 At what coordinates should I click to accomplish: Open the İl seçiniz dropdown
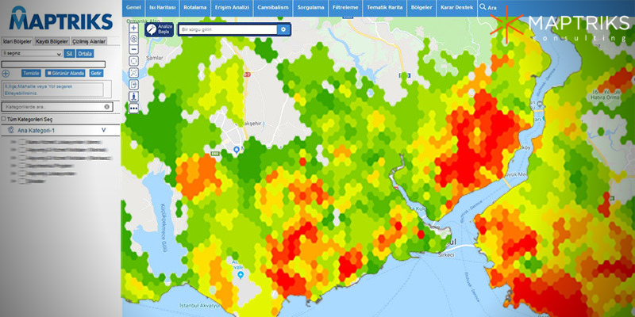click(32, 54)
